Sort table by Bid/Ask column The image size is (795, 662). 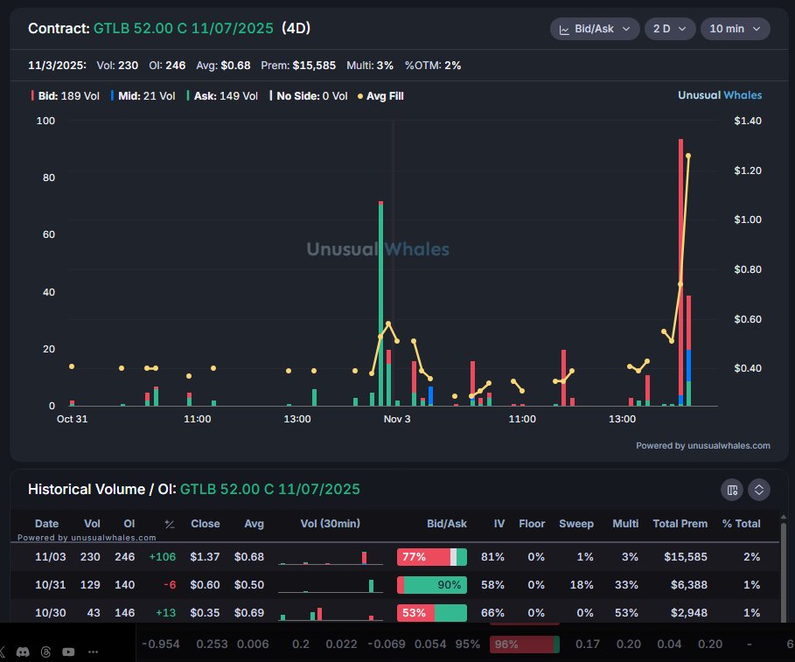coord(447,524)
